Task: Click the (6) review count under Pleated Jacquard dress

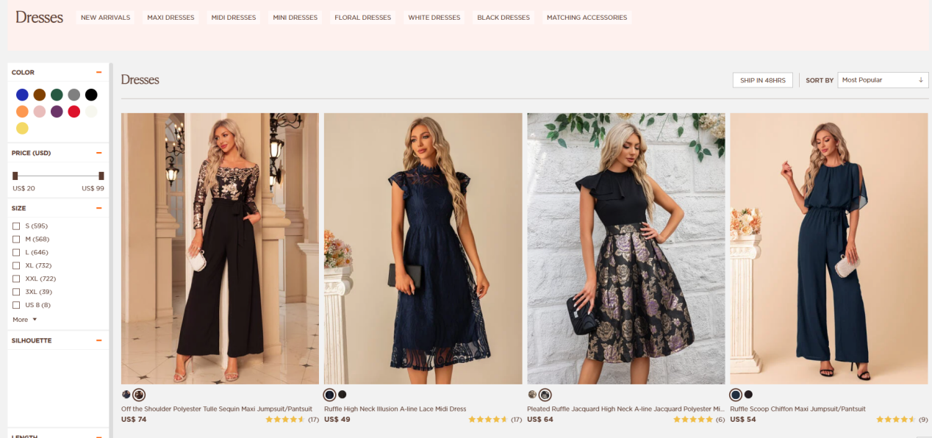Action: (720, 420)
